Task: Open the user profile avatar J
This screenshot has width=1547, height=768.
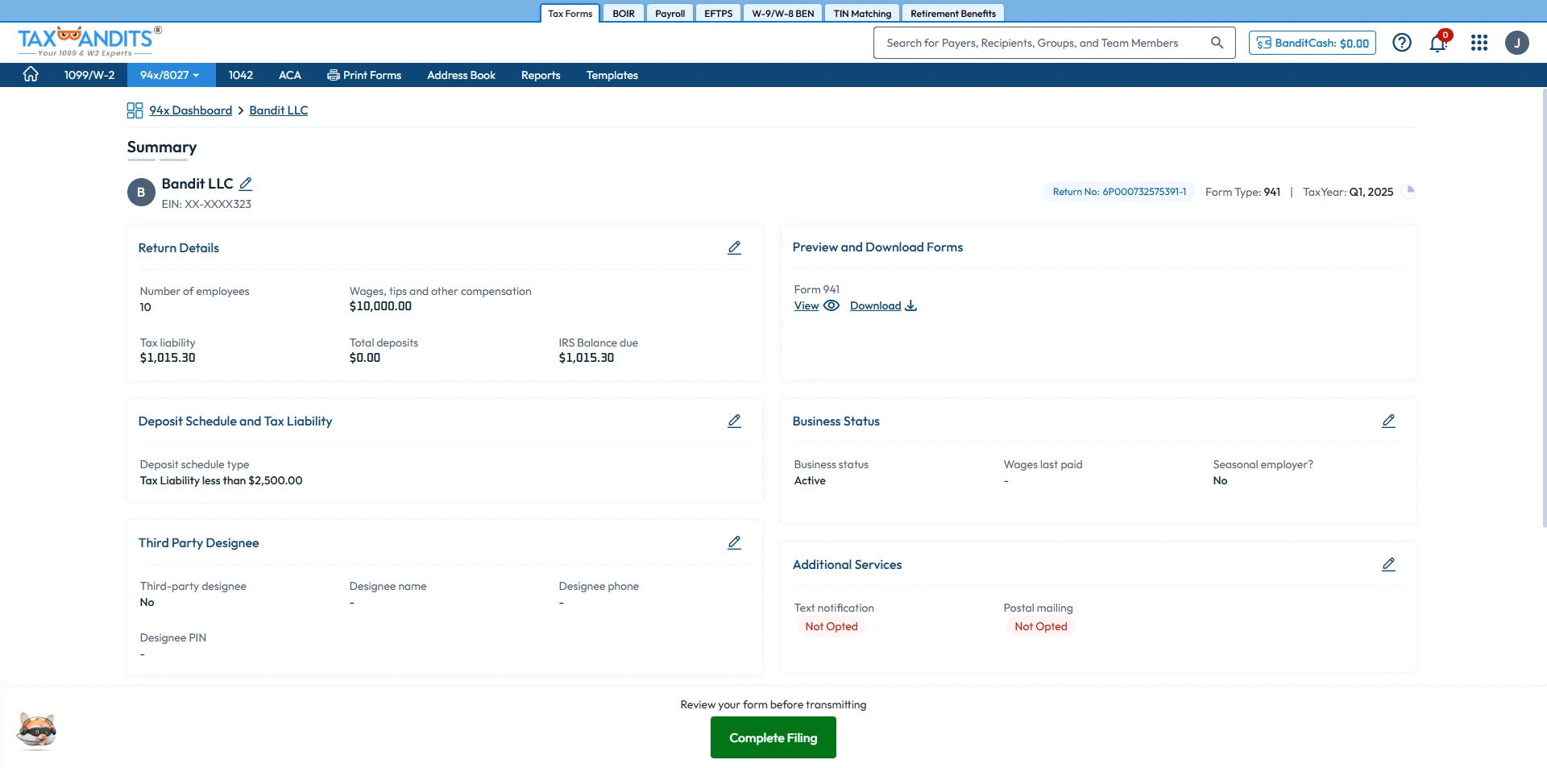Action: tap(1517, 43)
